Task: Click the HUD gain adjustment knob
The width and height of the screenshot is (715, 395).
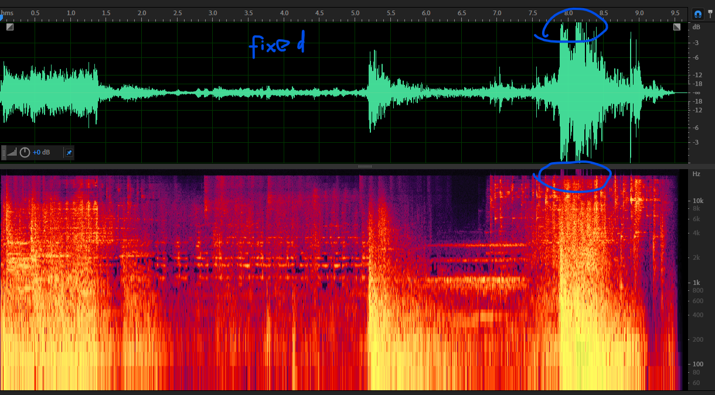Action: click(25, 153)
